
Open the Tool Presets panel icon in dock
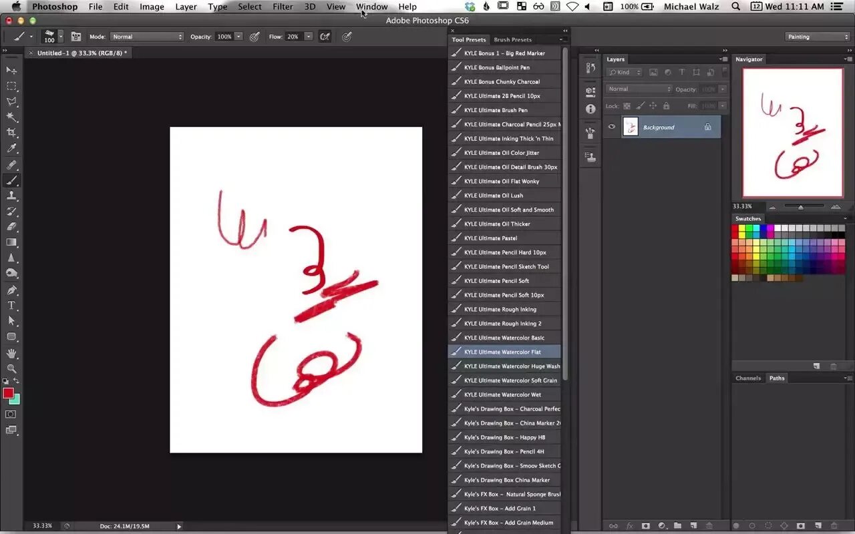[590, 158]
